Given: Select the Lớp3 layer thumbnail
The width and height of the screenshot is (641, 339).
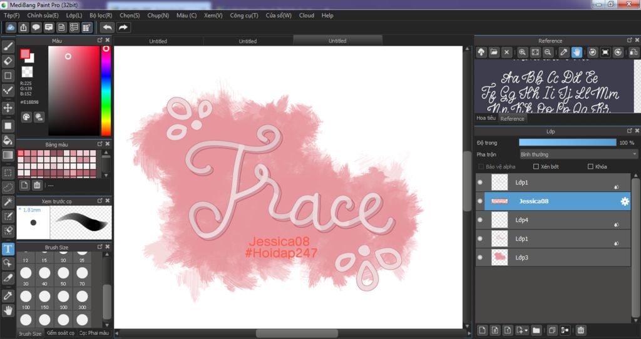Looking at the screenshot, I should point(499,257).
